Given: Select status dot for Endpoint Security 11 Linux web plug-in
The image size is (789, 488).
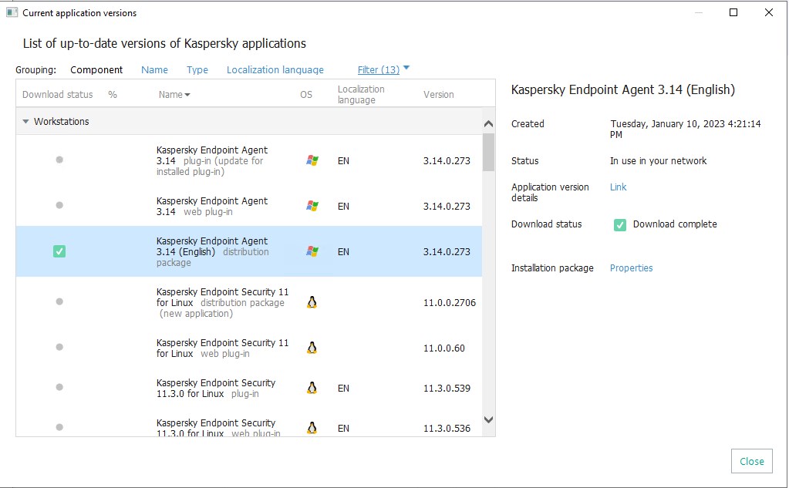Looking at the screenshot, I should point(59,347).
